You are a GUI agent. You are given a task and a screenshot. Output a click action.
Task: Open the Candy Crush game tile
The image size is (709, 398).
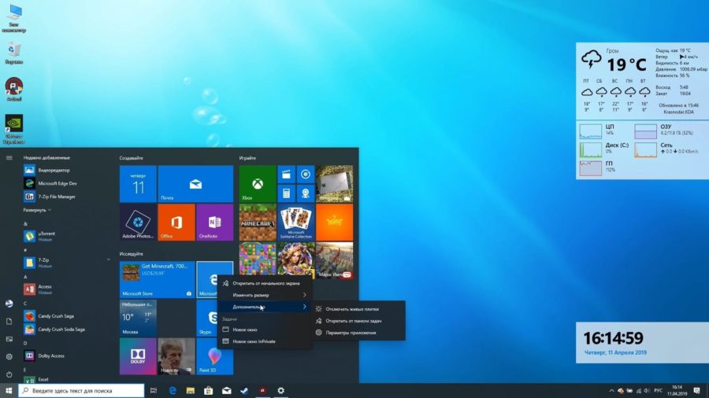(x=258, y=259)
